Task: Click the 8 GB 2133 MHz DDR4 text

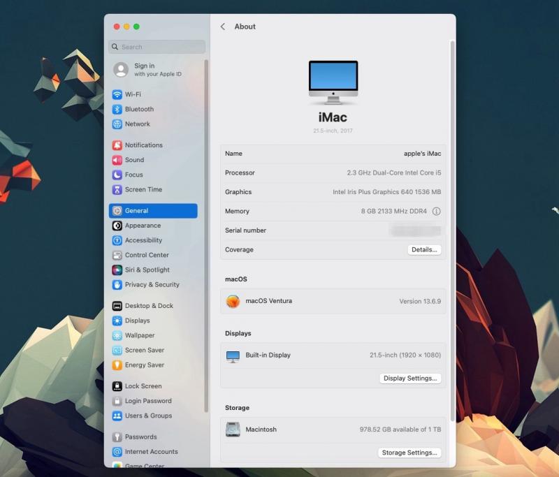Action: 394,211
